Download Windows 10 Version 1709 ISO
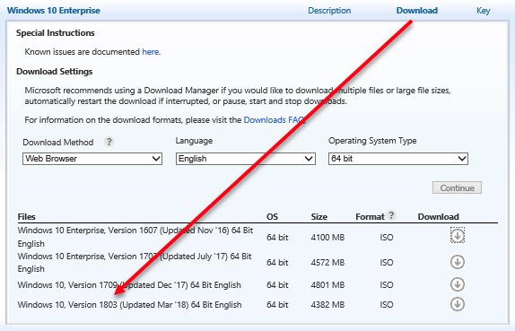 pos(458,284)
